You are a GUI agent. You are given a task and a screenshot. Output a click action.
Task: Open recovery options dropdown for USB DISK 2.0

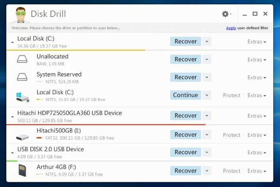[x=207, y=152]
